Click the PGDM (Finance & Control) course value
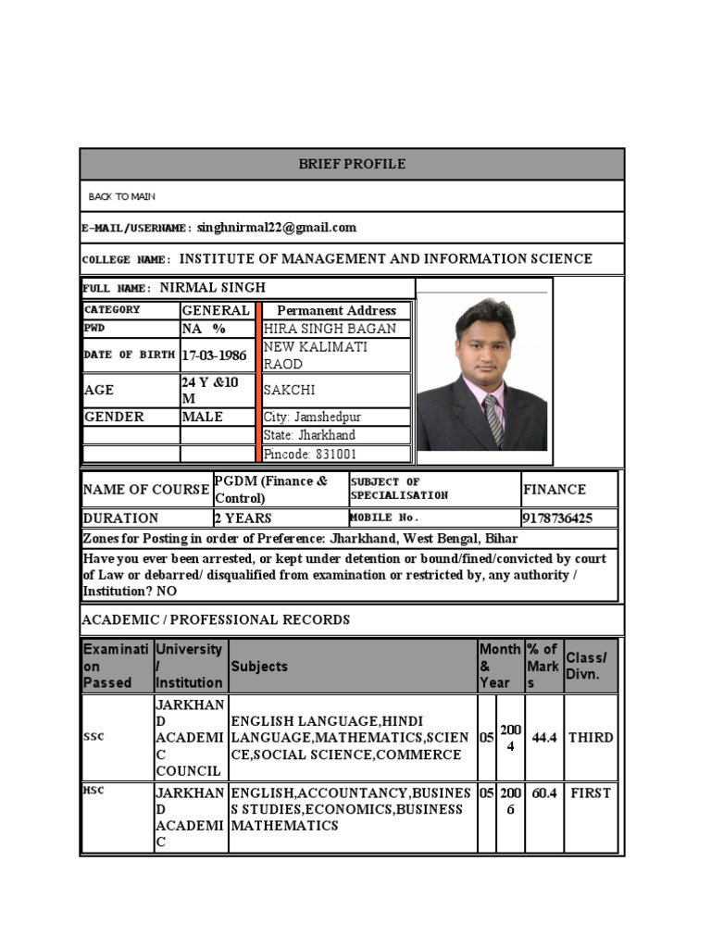Image resolution: width=711 pixels, height=948 pixels. 281,489
